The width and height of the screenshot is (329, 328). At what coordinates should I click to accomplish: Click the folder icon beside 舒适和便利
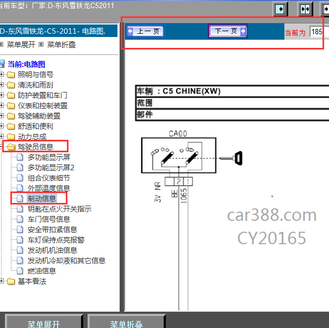(x=11, y=126)
